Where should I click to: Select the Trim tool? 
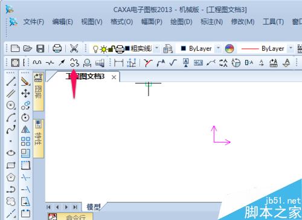coord(25,178)
